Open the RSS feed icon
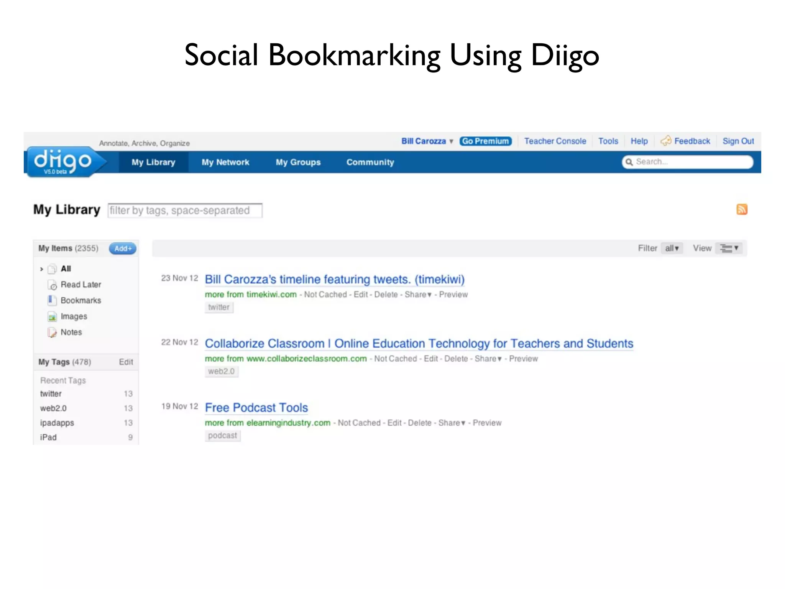The height and width of the screenshot is (589, 785). coord(742,209)
